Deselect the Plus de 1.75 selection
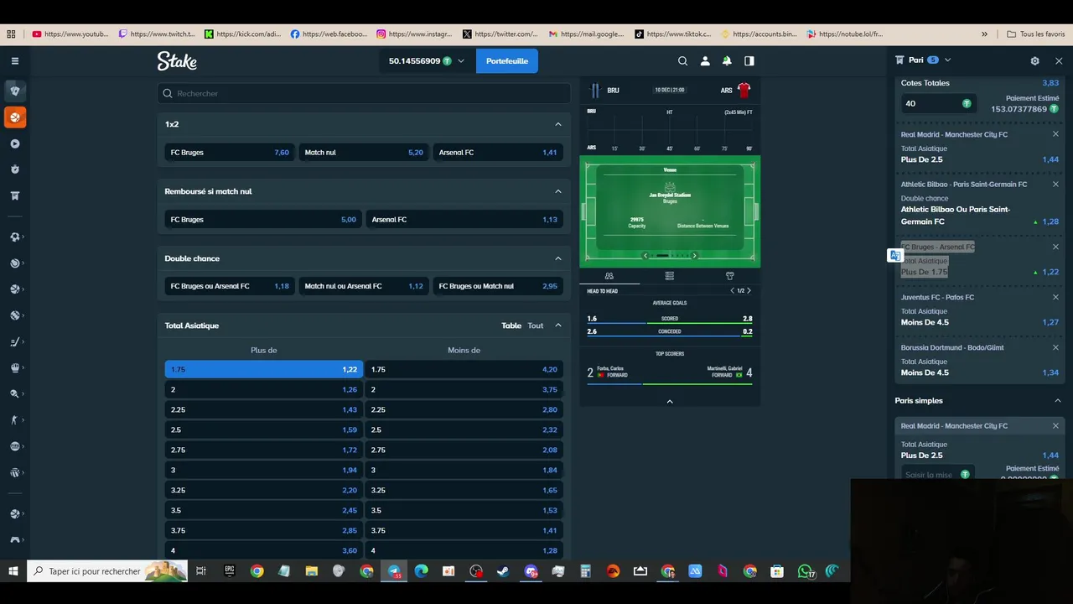 (264, 369)
